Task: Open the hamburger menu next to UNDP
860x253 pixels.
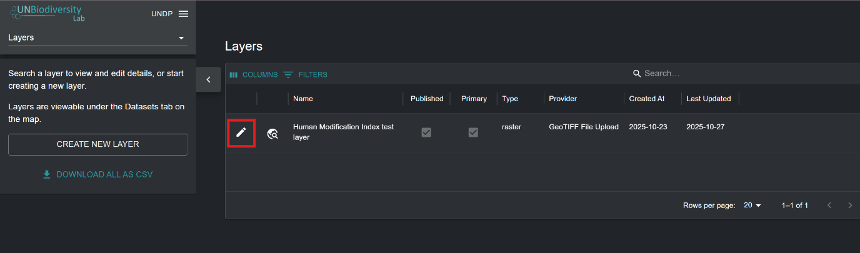Action: (x=183, y=14)
